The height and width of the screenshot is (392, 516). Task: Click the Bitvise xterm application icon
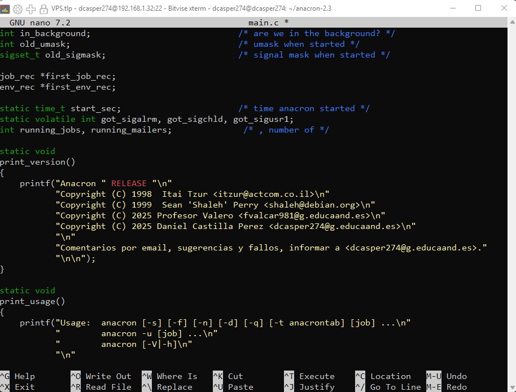(x=6, y=8)
